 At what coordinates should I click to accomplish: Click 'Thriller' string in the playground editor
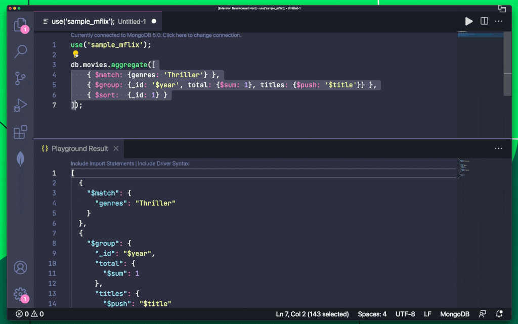click(x=184, y=75)
